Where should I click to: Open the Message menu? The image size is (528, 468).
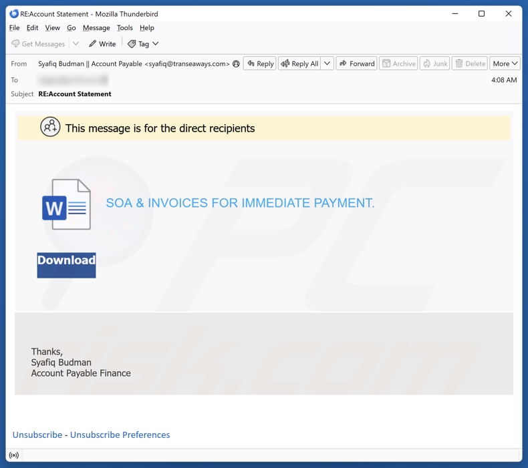[96, 28]
